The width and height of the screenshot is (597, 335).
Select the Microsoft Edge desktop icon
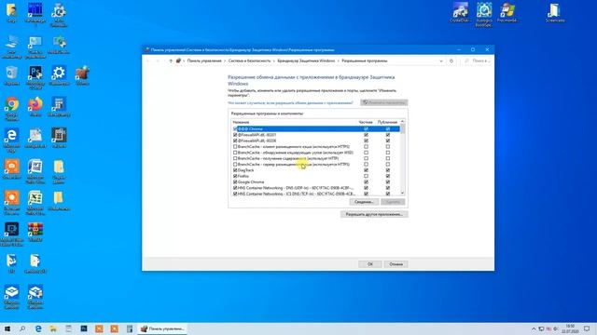[11, 140]
